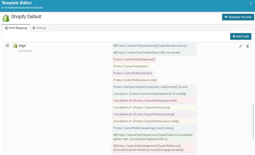Open the Template Preview
This screenshot has height=155, width=255.
click(238, 17)
